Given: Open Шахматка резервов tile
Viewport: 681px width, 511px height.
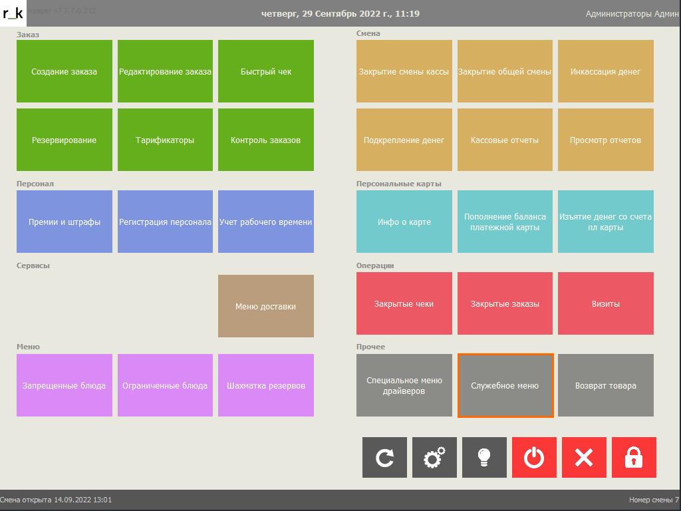Looking at the screenshot, I should pos(266,385).
